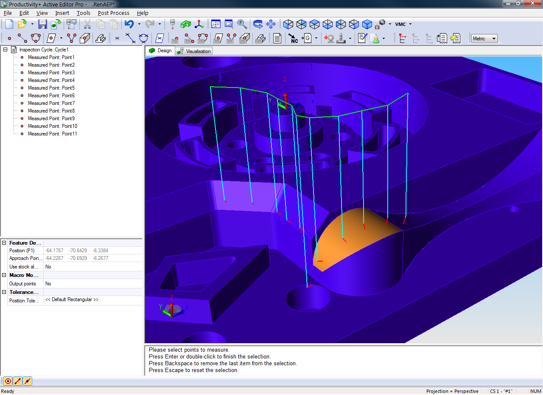Viewport: 543px width, 395px height.
Task: Click the red tree structure icon
Action: pos(403,39)
